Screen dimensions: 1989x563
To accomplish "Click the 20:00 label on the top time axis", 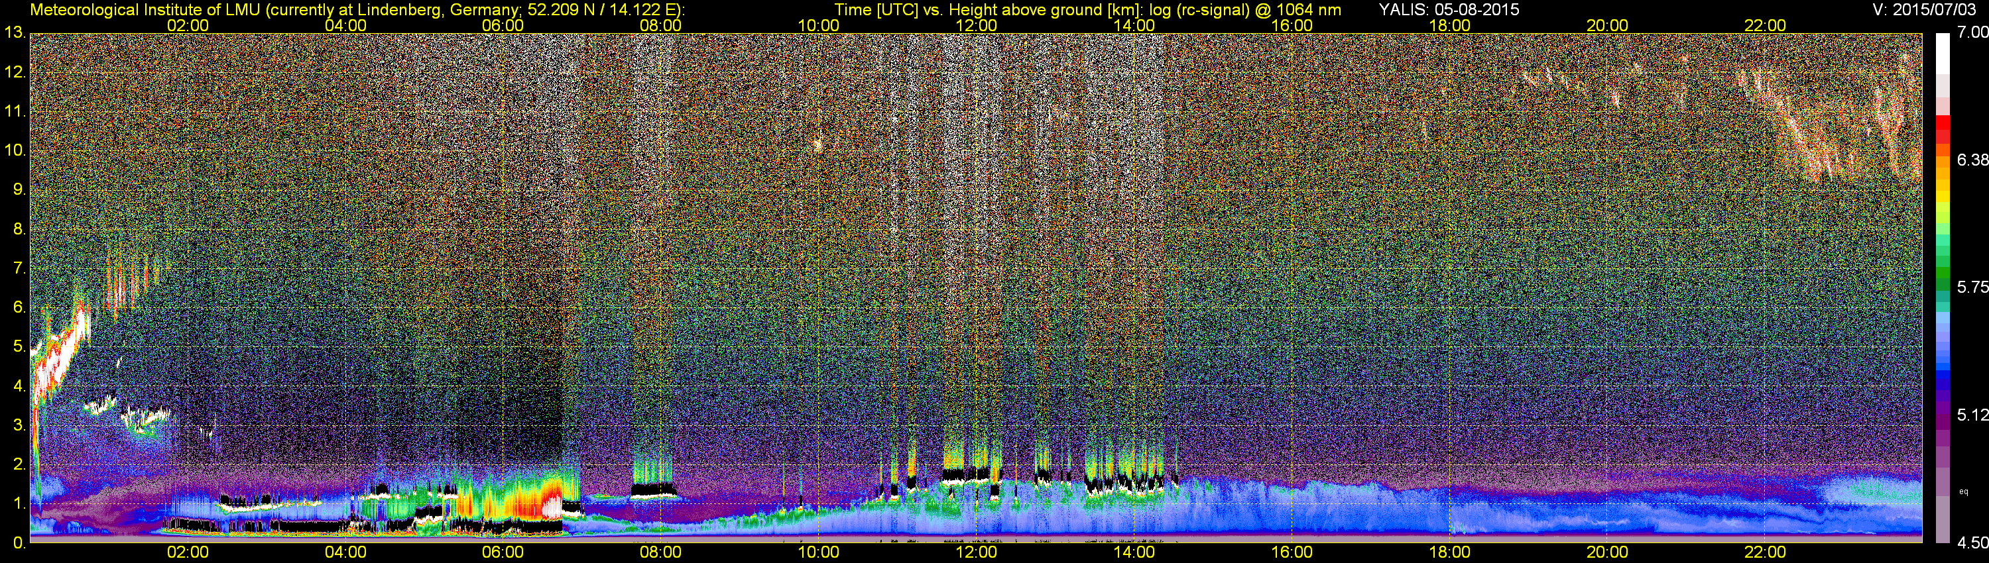I will coord(1608,25).
